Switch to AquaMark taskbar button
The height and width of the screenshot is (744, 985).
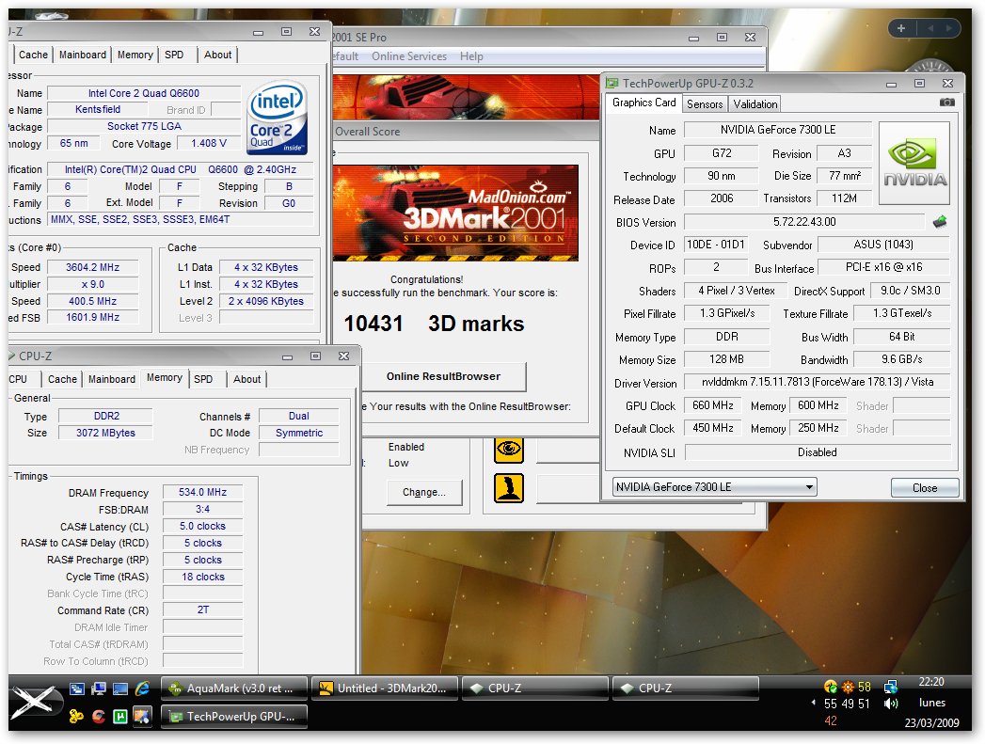tap(234, 689)
